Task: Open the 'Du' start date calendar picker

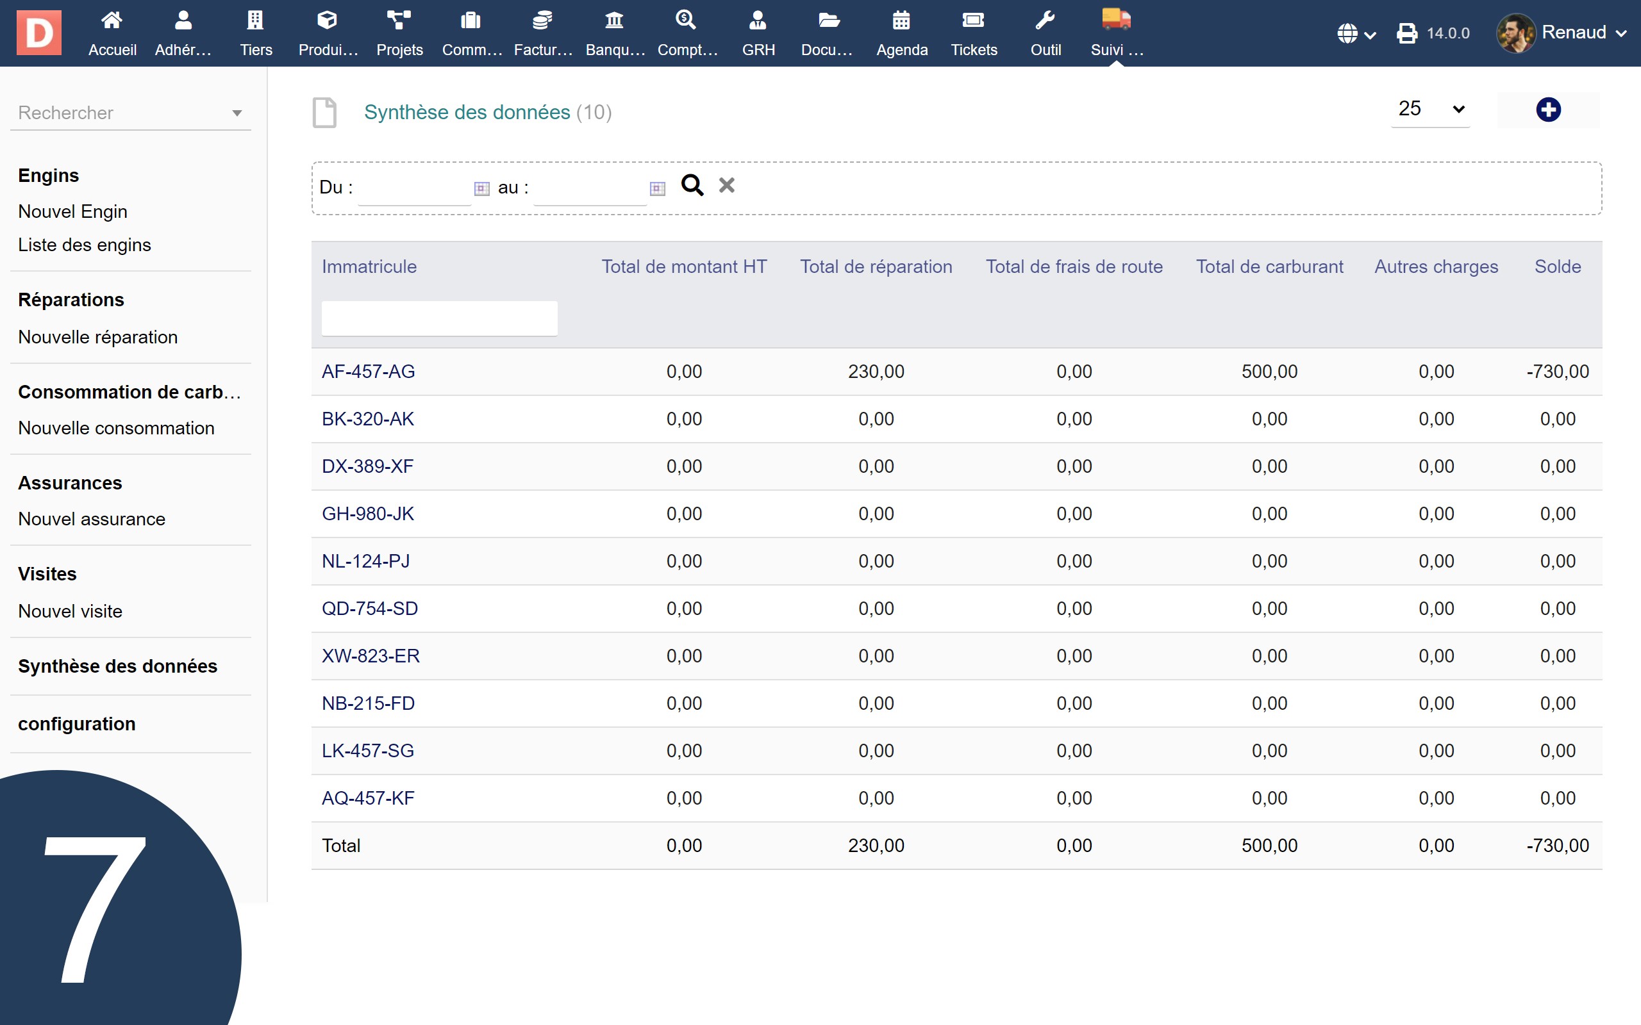Action: point(481,188)
